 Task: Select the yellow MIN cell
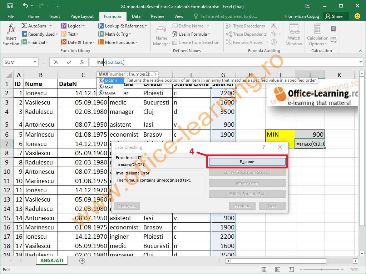pyautogui.click(x=280, y=135)
